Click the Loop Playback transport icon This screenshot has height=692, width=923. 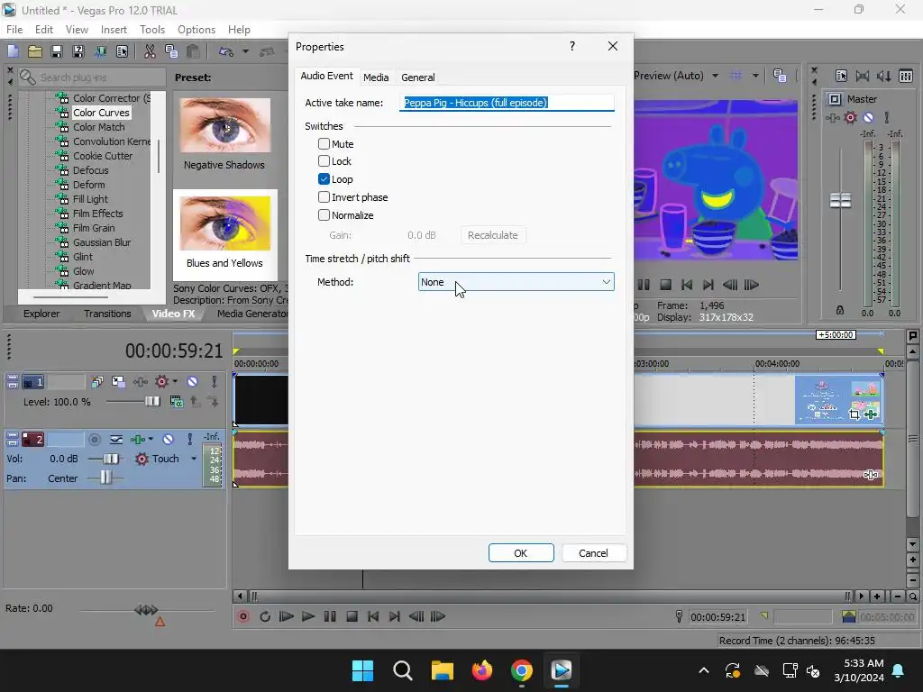[x=265, y=616]
